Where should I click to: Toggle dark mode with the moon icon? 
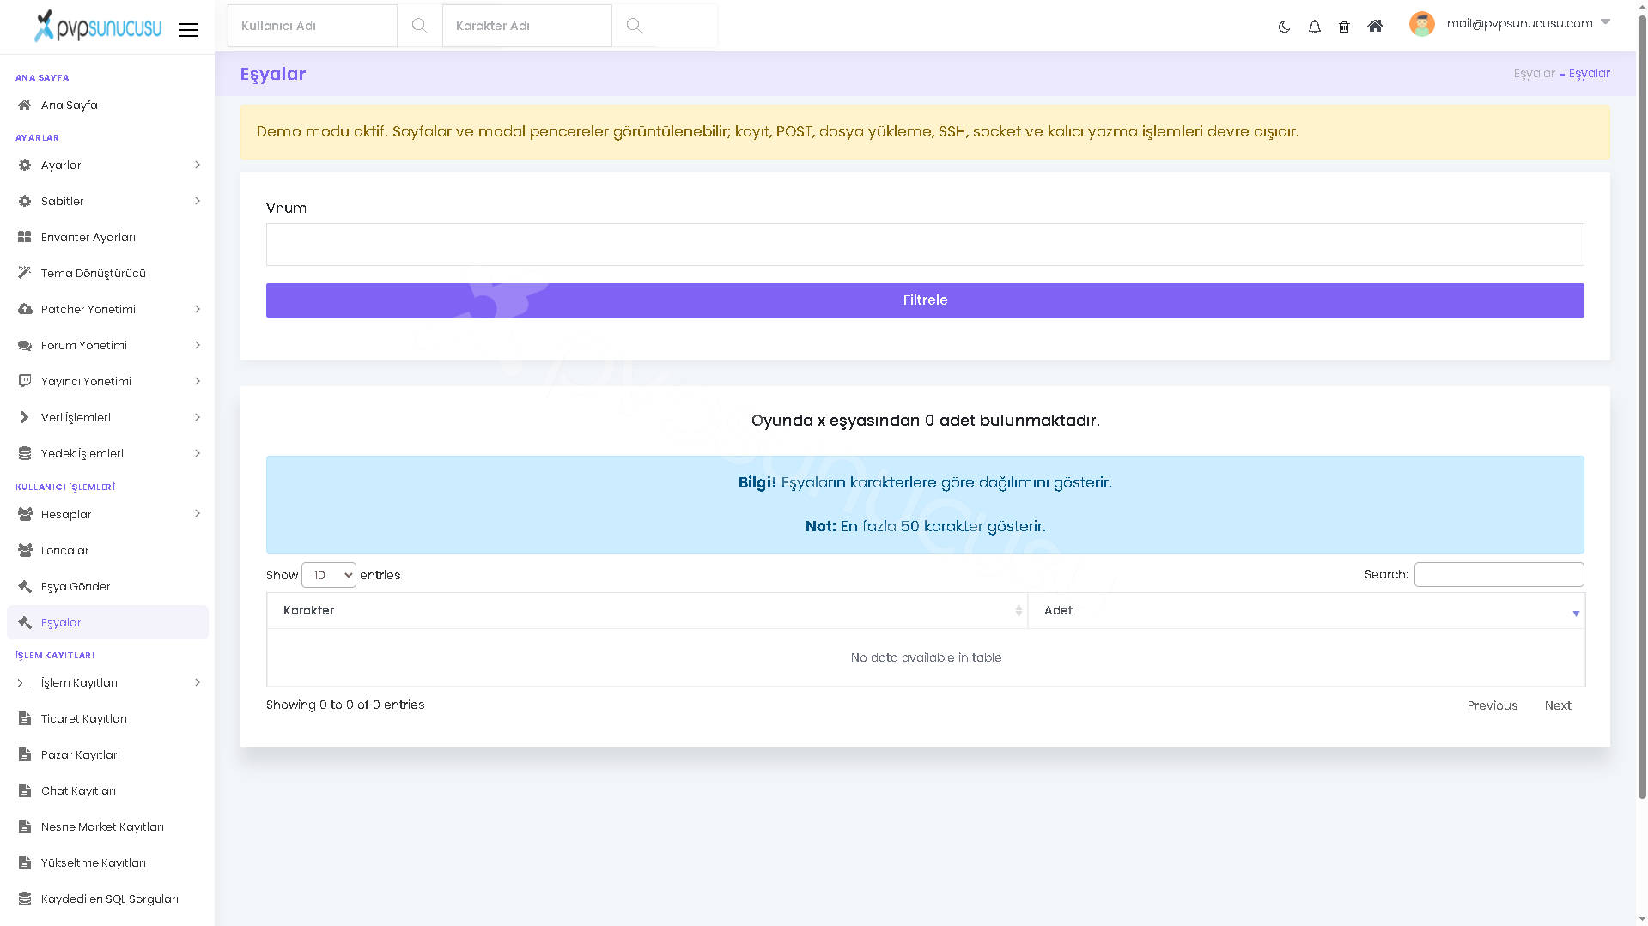tap(1284, 27)
